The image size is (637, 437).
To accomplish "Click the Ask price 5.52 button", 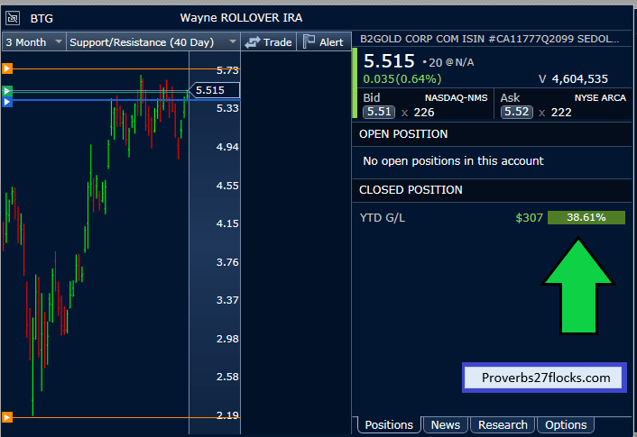I will click(x=515, y=112).
